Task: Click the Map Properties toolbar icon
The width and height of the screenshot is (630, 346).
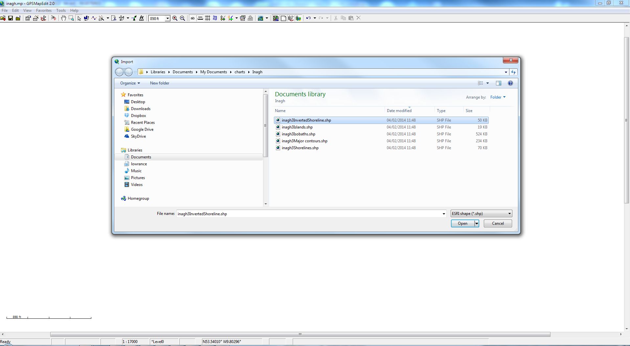Action: pos(28,18)
